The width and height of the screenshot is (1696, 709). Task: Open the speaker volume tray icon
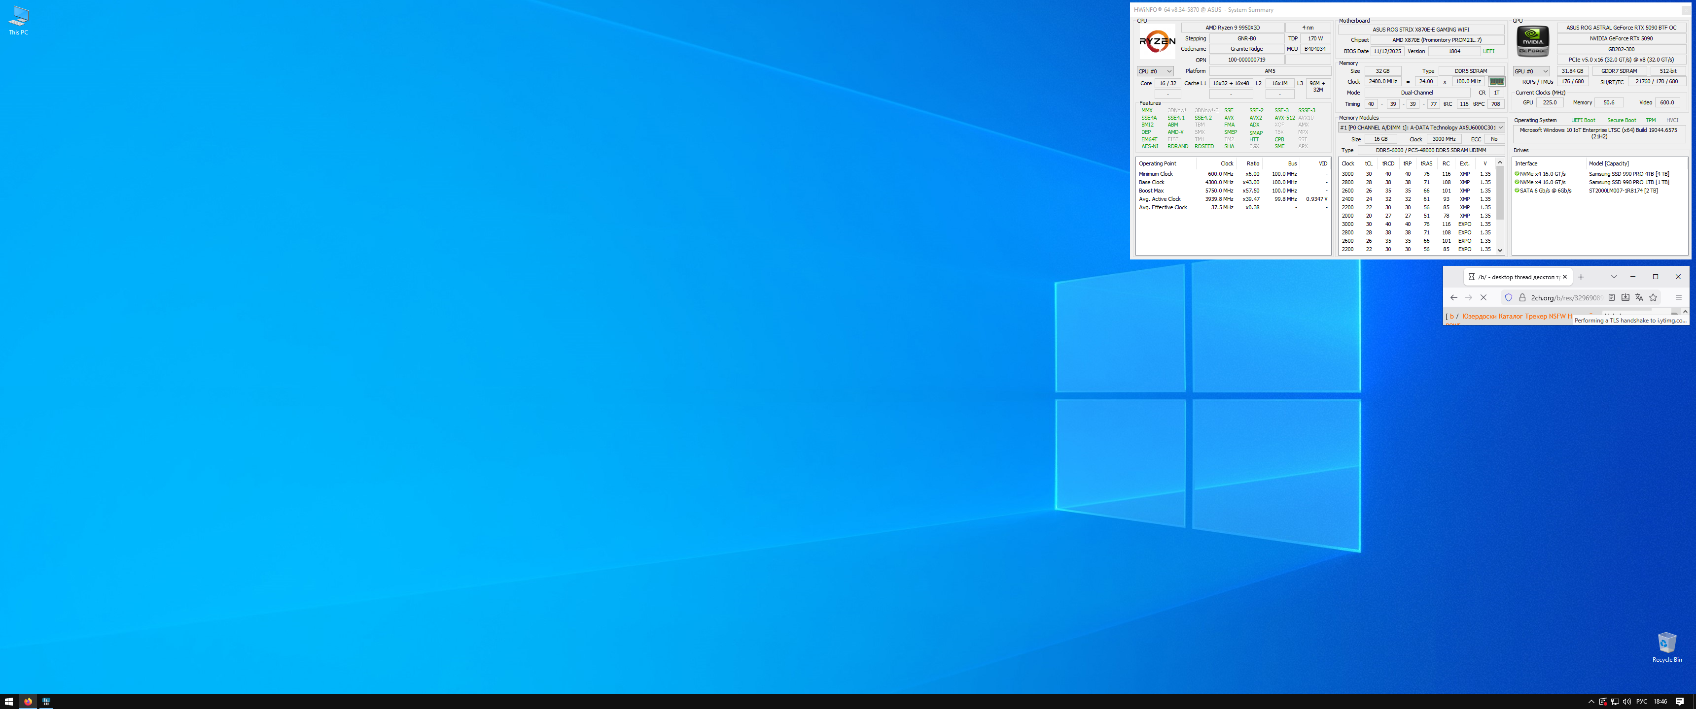pyautogui.click(x=1627, y=702)
